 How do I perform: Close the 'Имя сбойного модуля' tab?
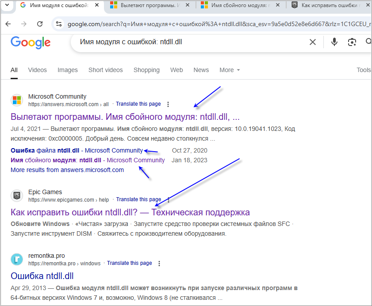click(278, 5)
